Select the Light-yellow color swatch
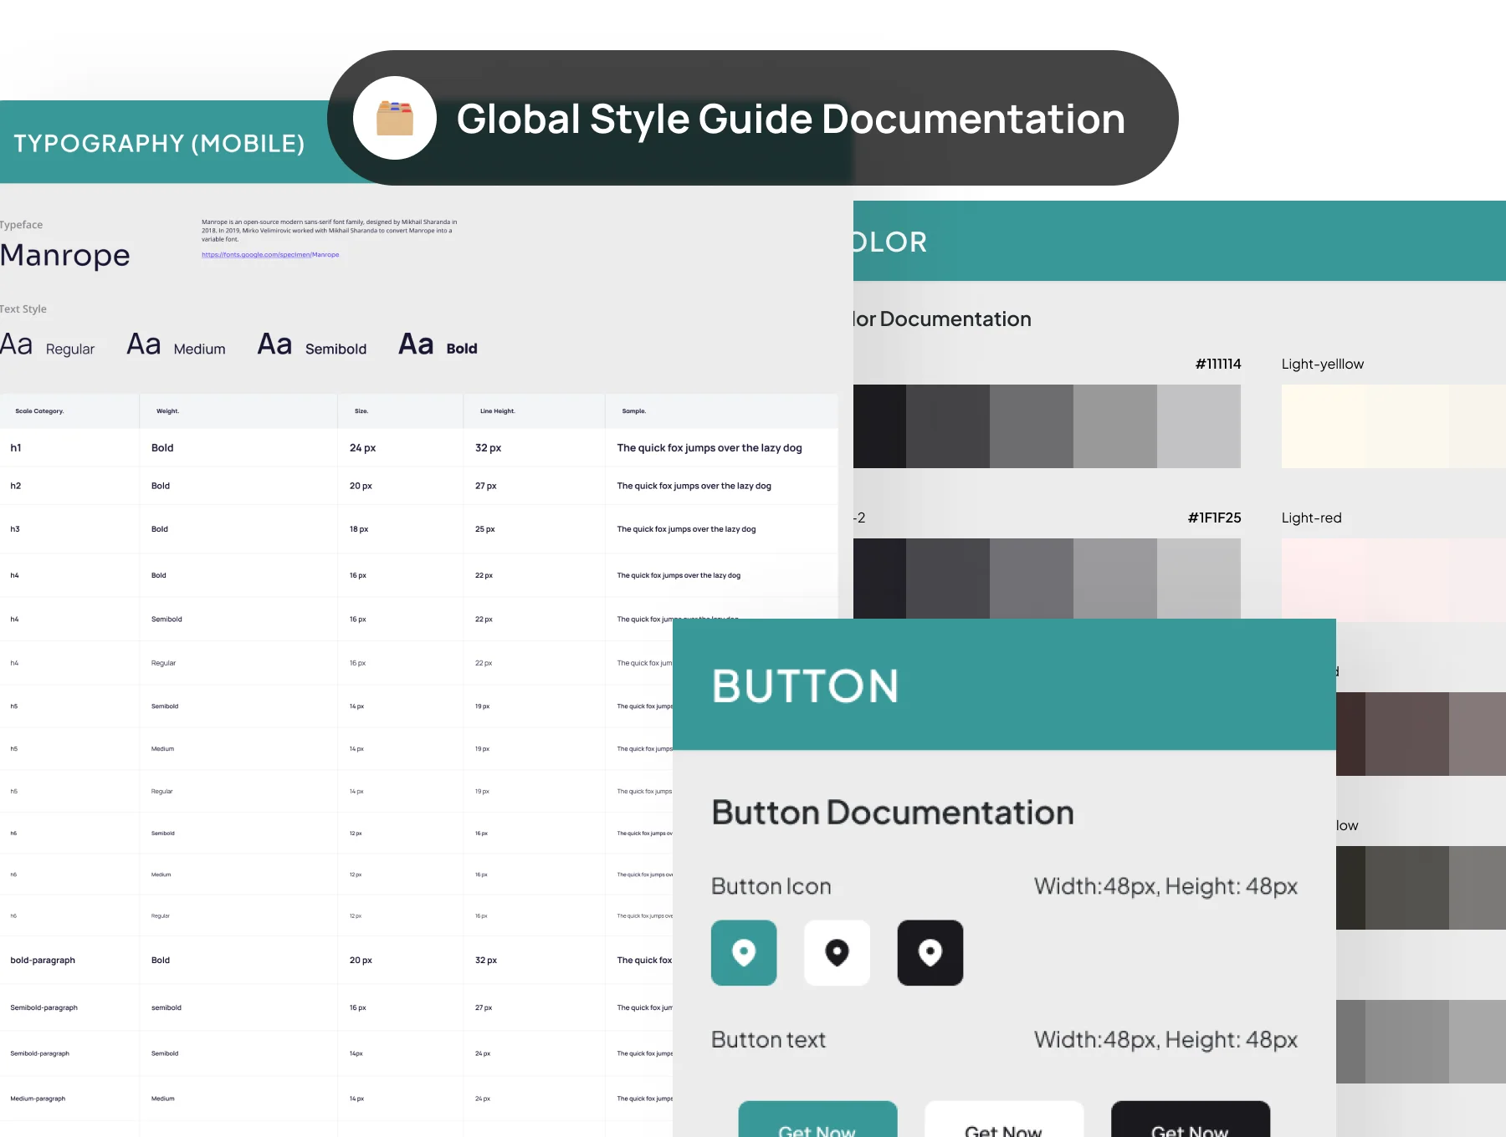Viewport: 1506px width, 1137px height. click(1394, 426)
